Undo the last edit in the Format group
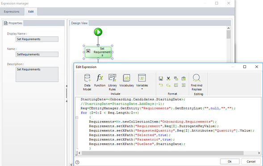Image resolution: width=263 pixels, height=166 pixels. (161, 85)
